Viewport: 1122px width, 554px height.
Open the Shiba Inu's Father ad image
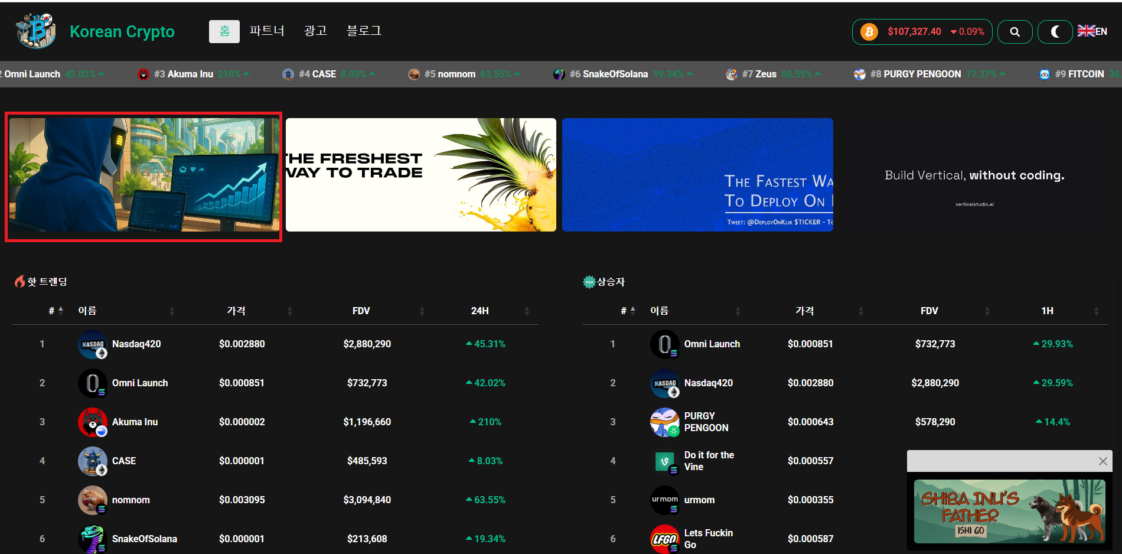click(x=1009, y=511)
